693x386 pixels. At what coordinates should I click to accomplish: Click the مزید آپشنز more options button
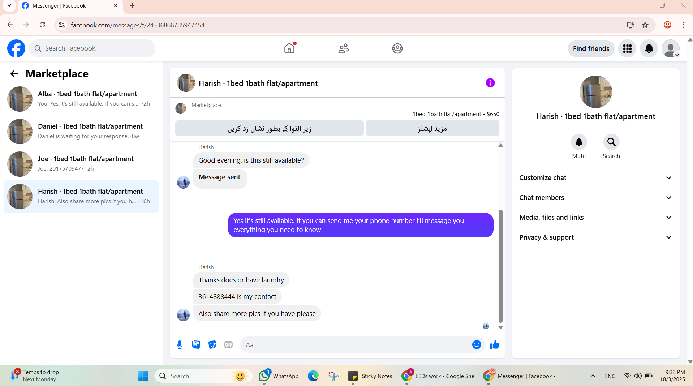point(432,128)
